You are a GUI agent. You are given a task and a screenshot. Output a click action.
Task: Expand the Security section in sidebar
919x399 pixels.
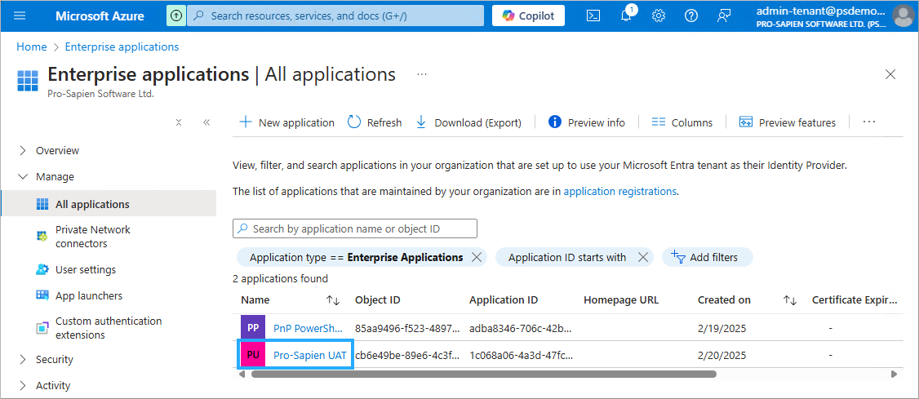pos(54,359)
